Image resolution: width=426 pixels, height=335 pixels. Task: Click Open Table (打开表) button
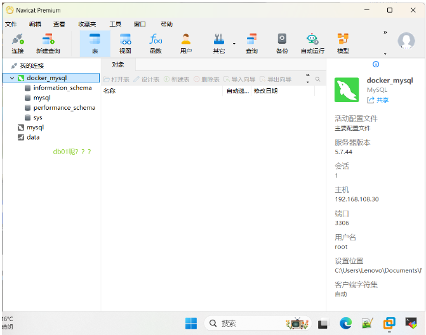tap(116, 79)
